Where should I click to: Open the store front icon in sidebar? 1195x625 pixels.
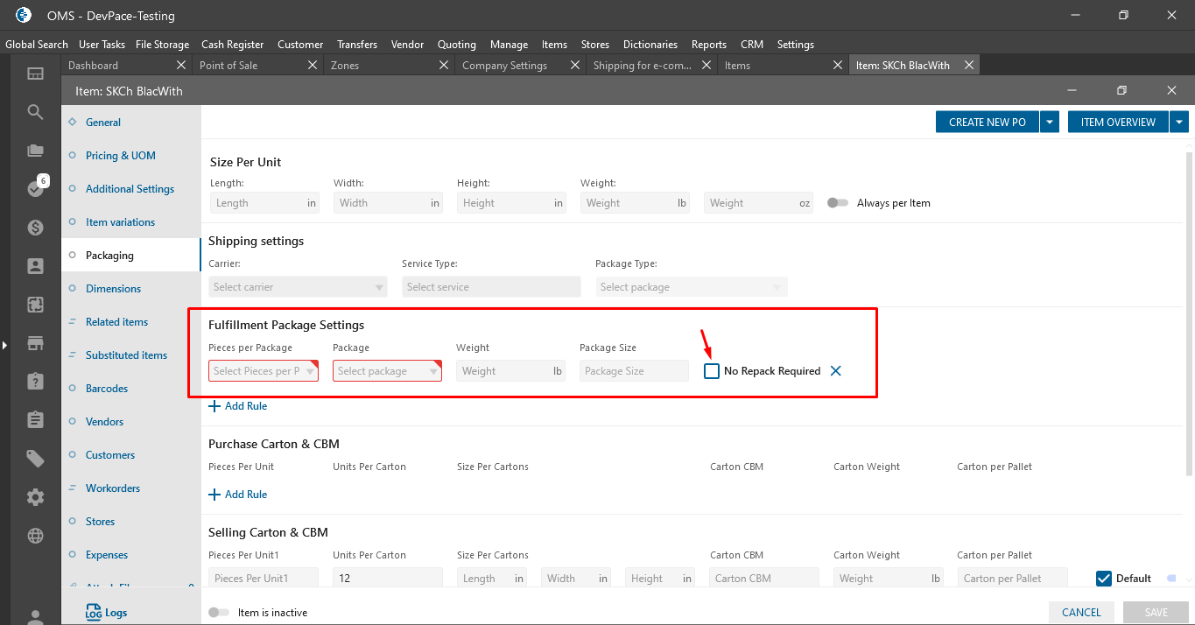coord(35,343)
